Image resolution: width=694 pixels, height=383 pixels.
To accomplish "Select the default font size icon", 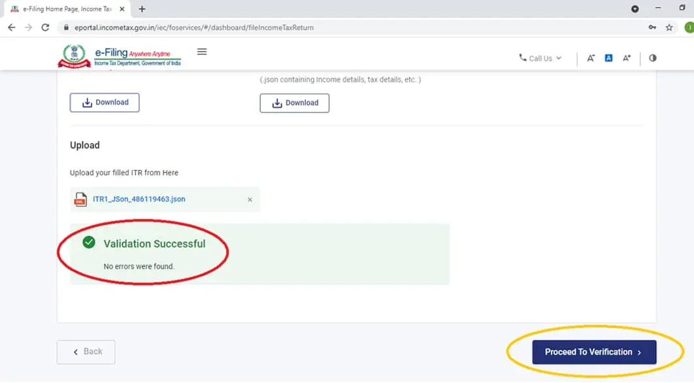I will 608,58.
